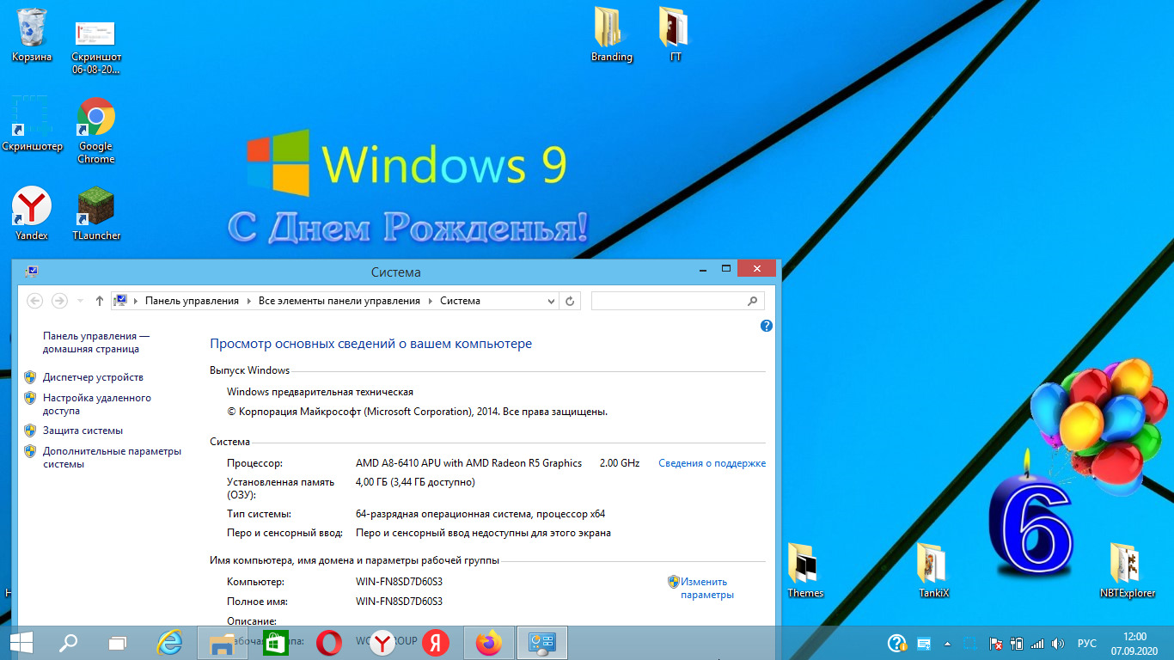Open taskbar Search magnifier

point(68,642)
